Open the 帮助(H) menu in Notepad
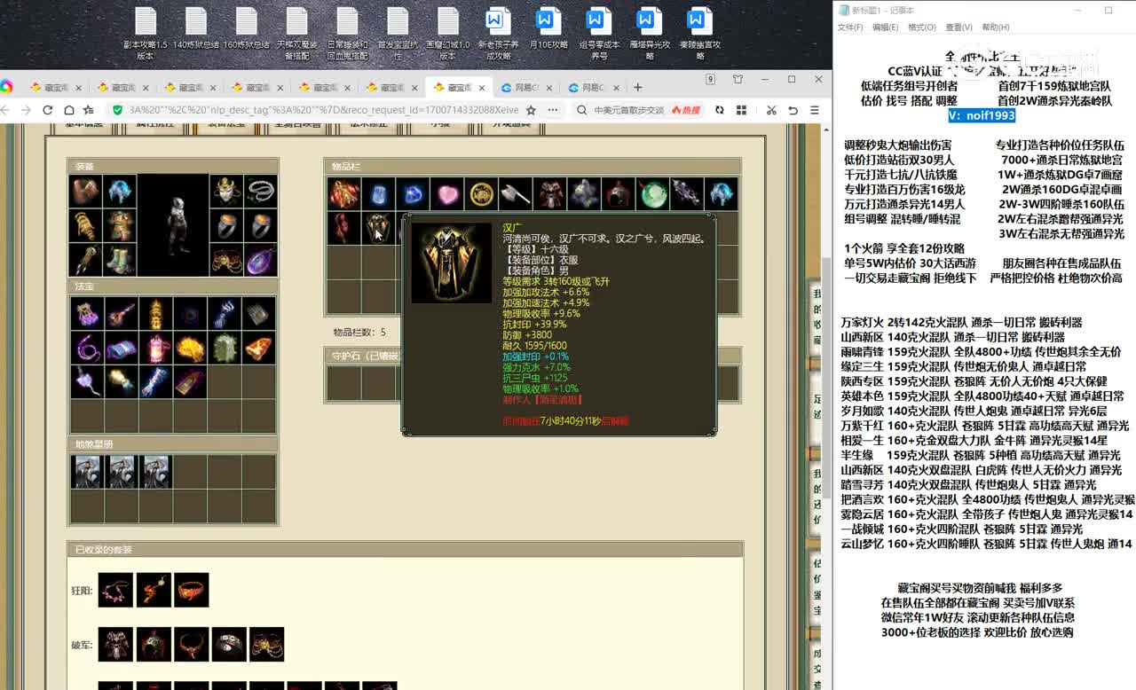This screenshot has width=1136, height=690. 995,27
